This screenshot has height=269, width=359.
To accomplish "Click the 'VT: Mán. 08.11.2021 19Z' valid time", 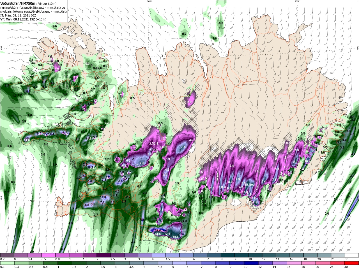I will (x=17, y=19).
